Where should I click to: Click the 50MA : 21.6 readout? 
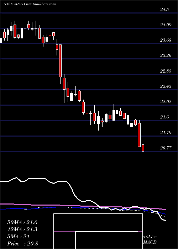pyautogui.click(x=22, y=222)
